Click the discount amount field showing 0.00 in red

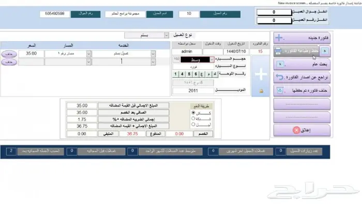coord(179,134)
